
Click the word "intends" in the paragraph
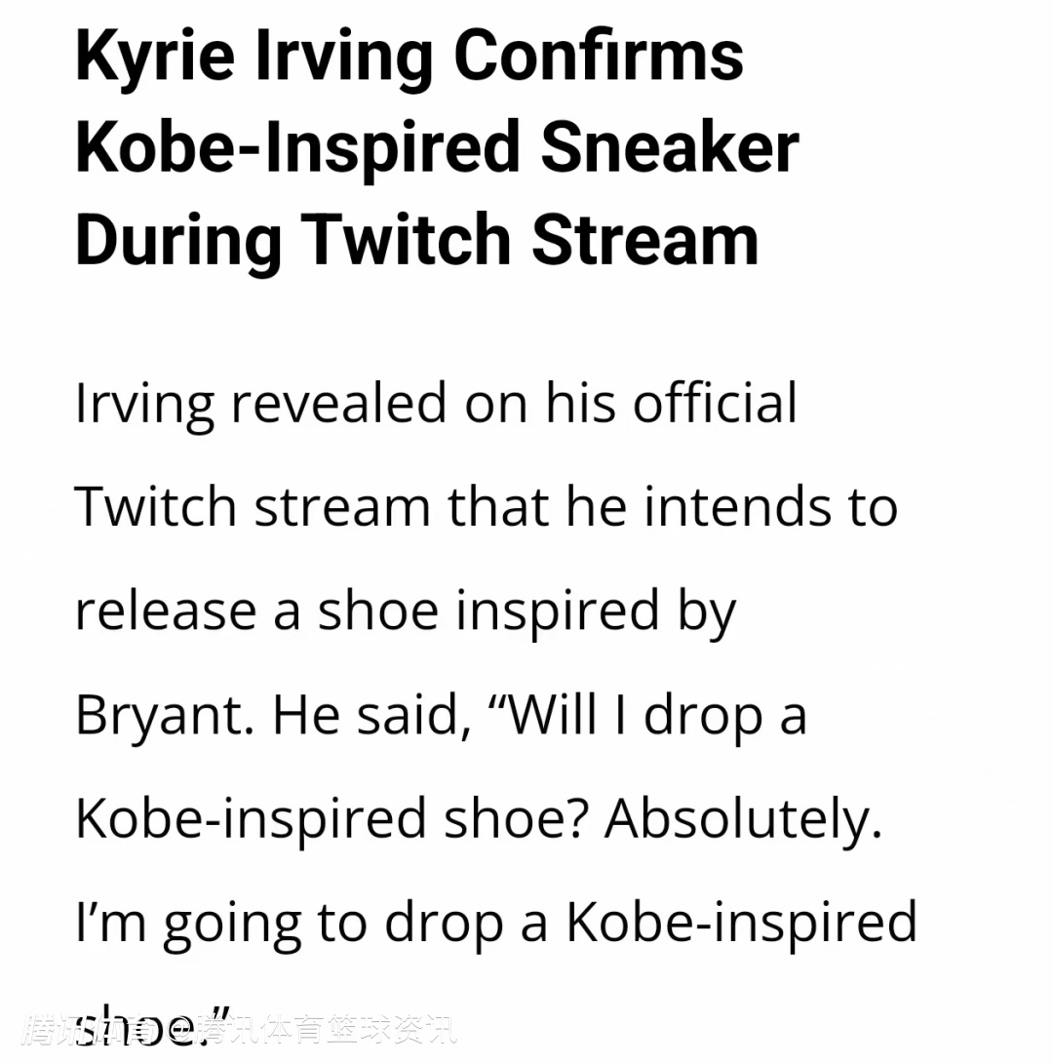tap(737, 506)
